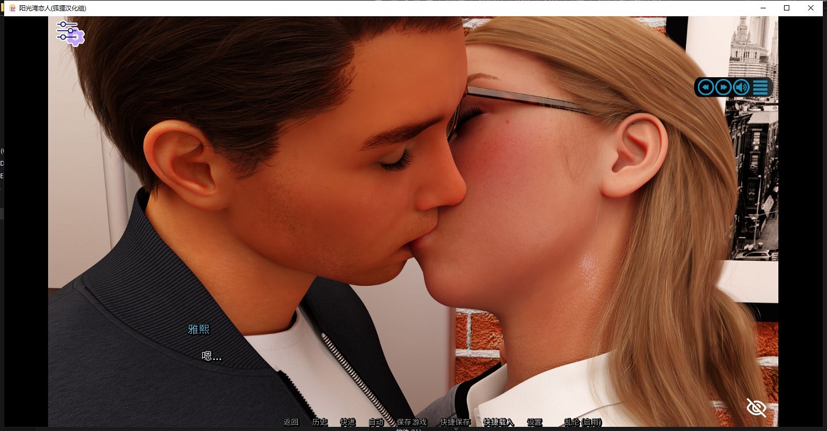Click 快捷保存 to quick save
This screenshot has width=827, height=431.
tap(455, 422)
